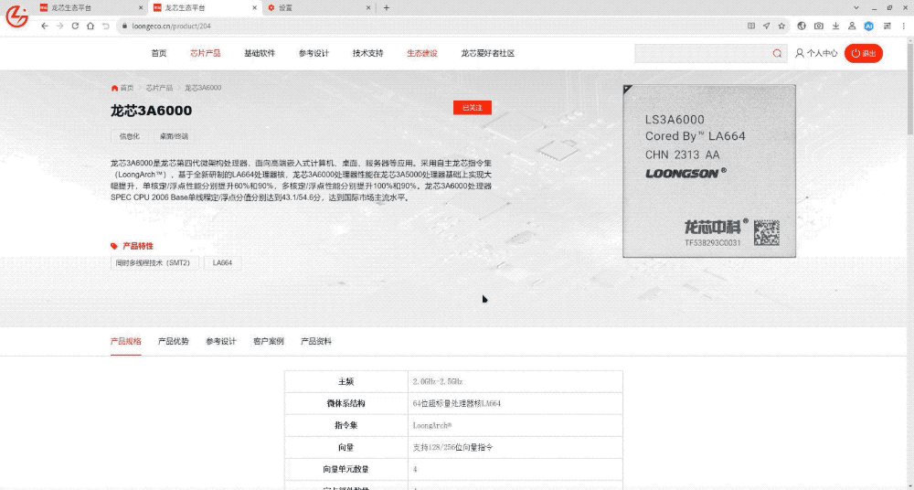Switch to the 客户案例 tab
914x490 pixels.
click(x=268, y=341)
